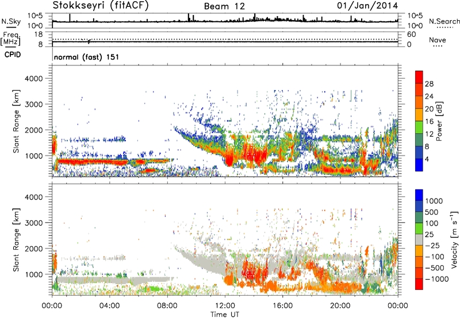This screenshot has height=318, width=460.
Task: Click the "60" Nave axis tick
Action: tap(411, 34)
